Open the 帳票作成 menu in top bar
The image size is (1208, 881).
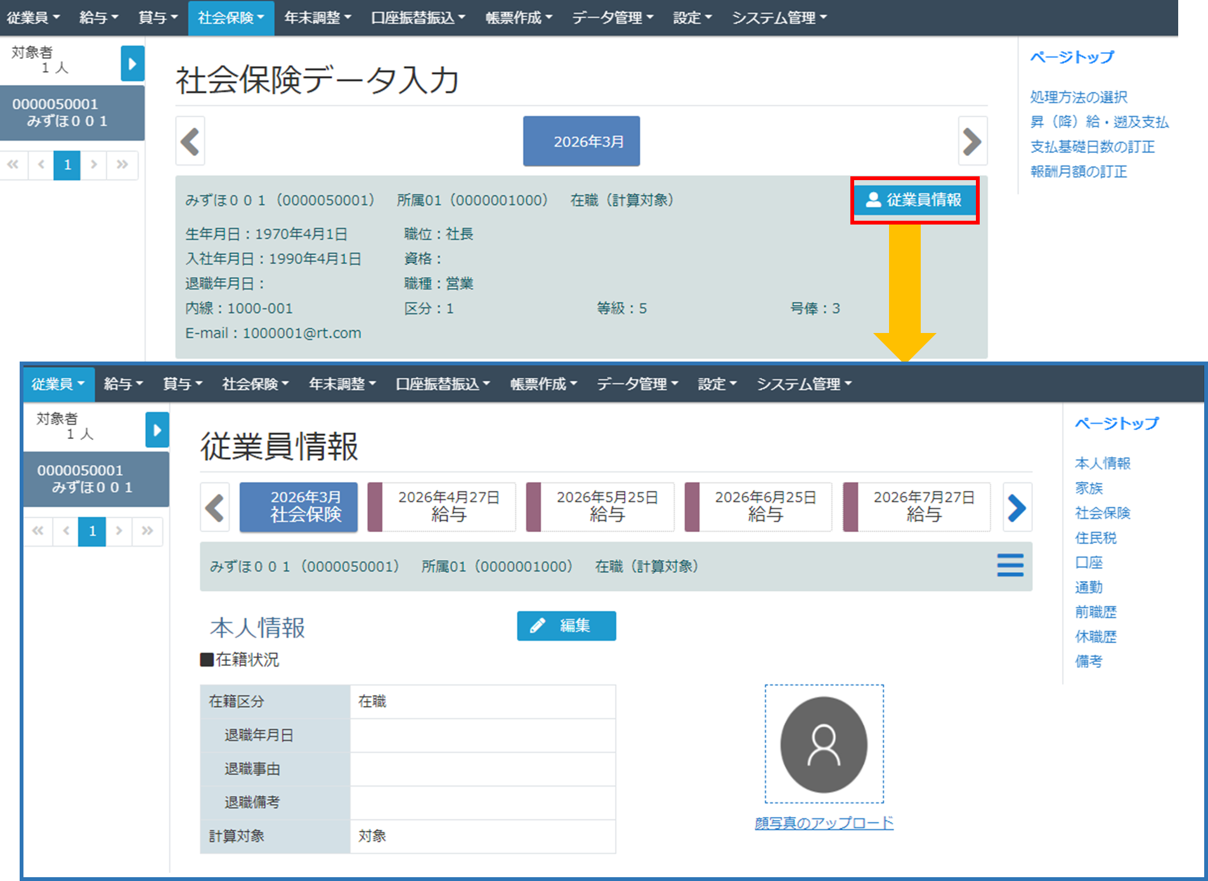518,18
